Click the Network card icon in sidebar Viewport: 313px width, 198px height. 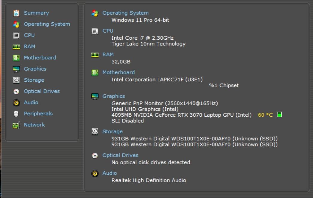(x=16, y=125)
